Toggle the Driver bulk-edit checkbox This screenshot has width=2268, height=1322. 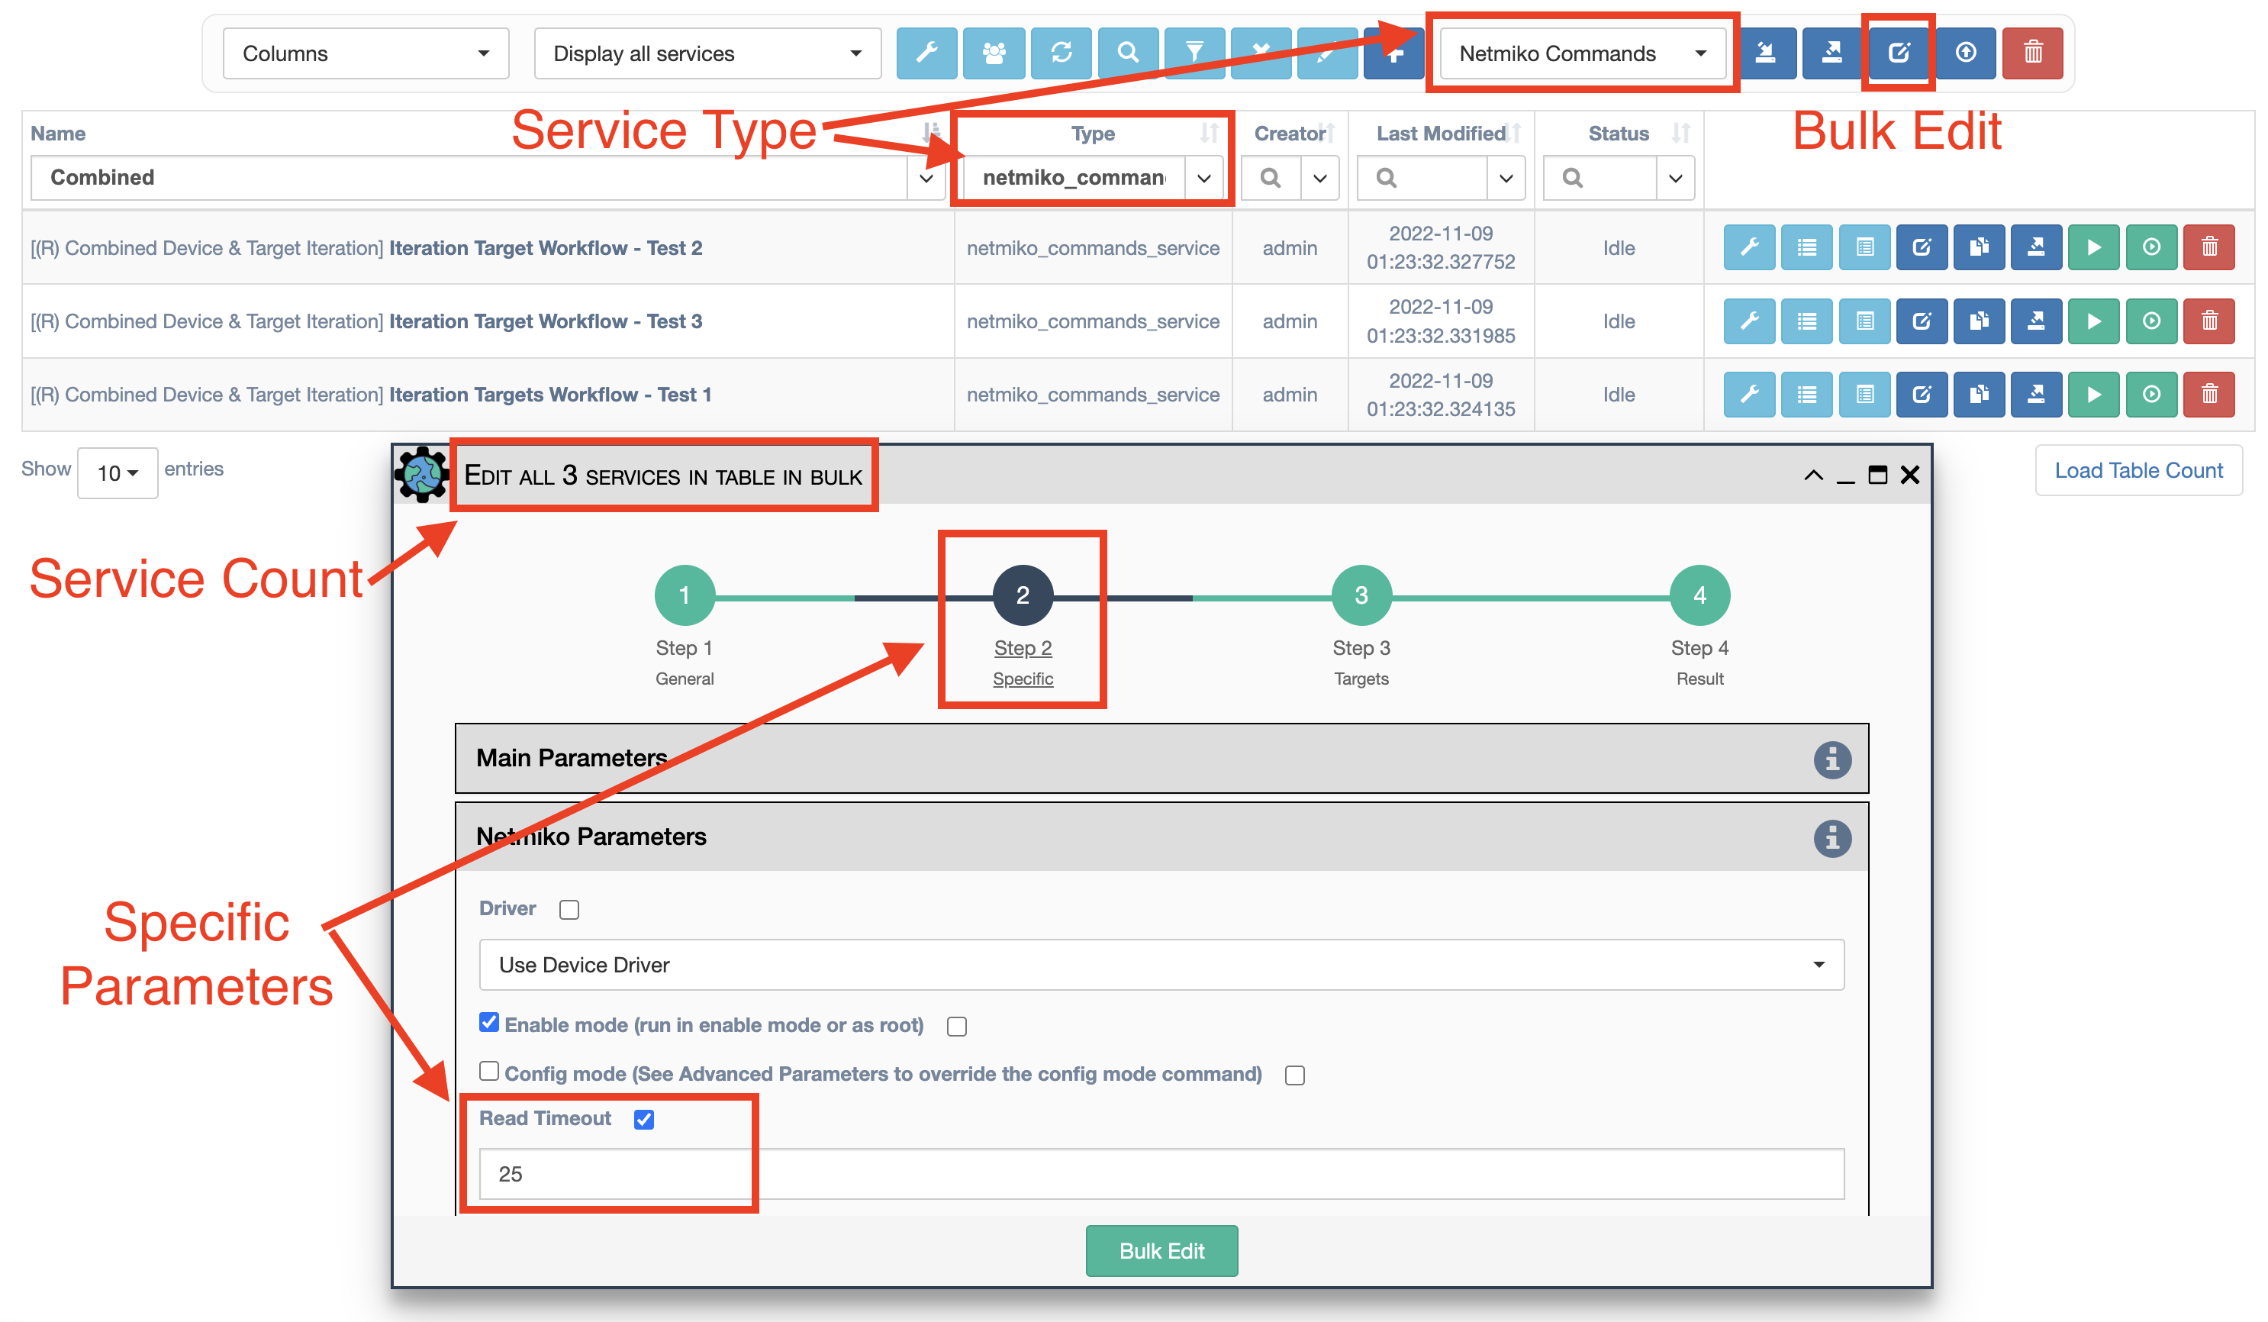point(569,910)
